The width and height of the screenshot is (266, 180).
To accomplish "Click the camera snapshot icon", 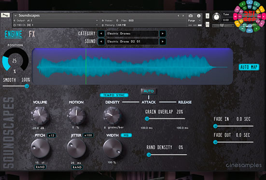I will [191, 16].
